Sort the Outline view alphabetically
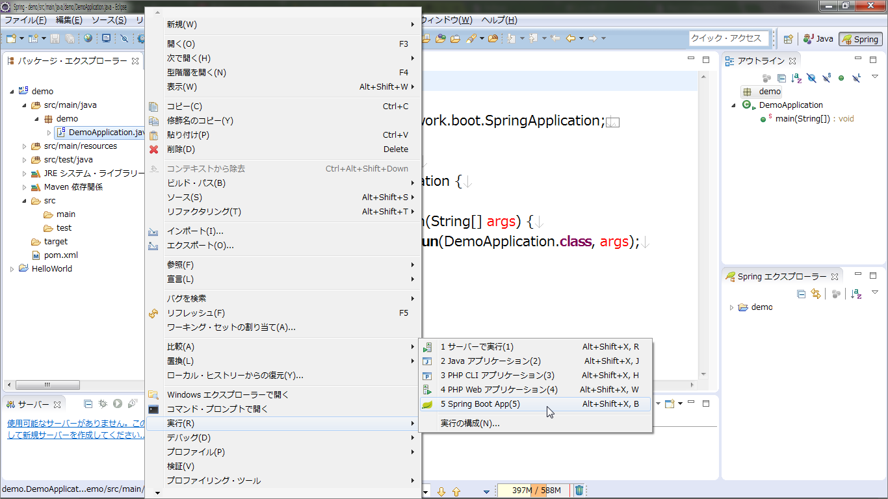This screenshot has width=888, height=499. (x=797, y=78)
